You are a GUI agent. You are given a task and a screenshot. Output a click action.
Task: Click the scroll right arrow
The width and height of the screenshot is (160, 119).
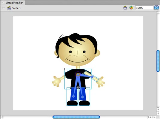point(154,117)
